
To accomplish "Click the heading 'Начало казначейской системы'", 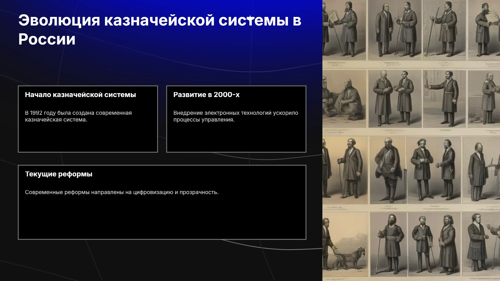I will point(80,95).
